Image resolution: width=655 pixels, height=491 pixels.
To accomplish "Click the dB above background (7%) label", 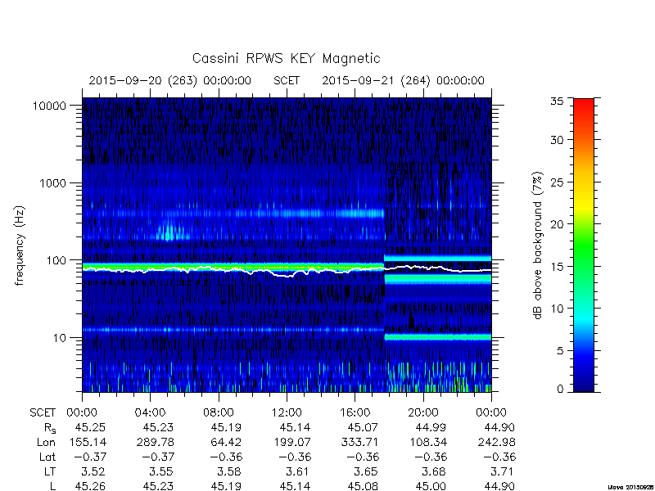I will point(539,245).
